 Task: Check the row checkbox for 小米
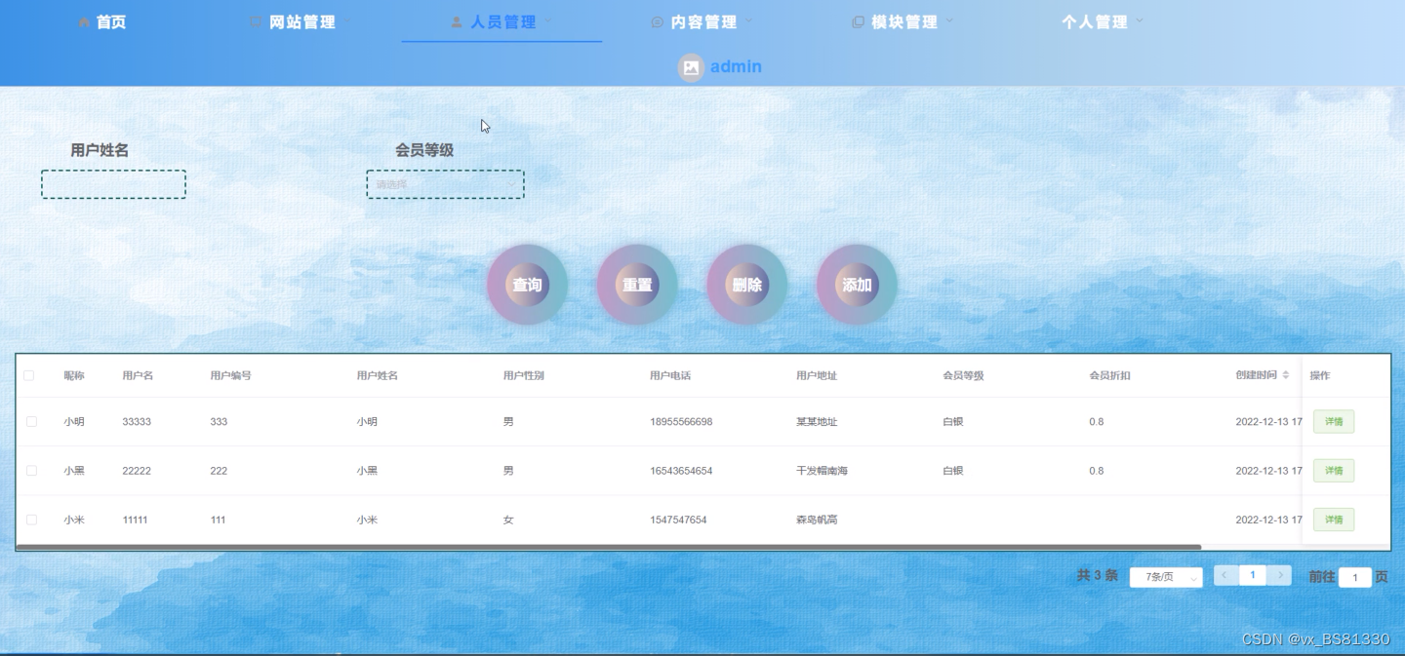pos(31,520)
